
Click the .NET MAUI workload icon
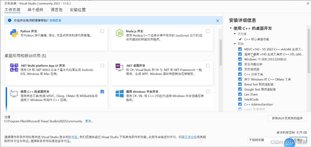click(x=14, y=68)
